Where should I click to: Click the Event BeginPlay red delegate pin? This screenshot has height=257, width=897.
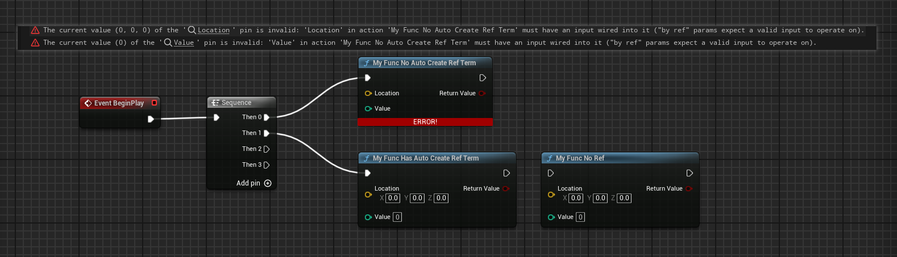coord(154,103)
